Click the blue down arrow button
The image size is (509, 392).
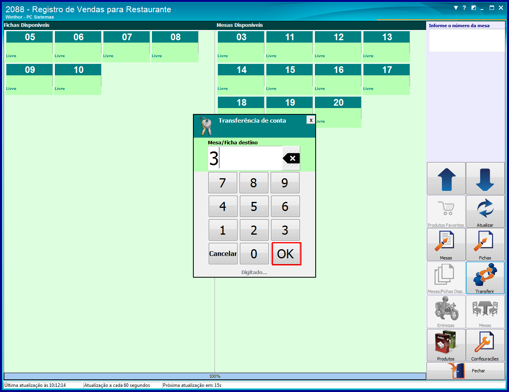click(x=485, y=178)
